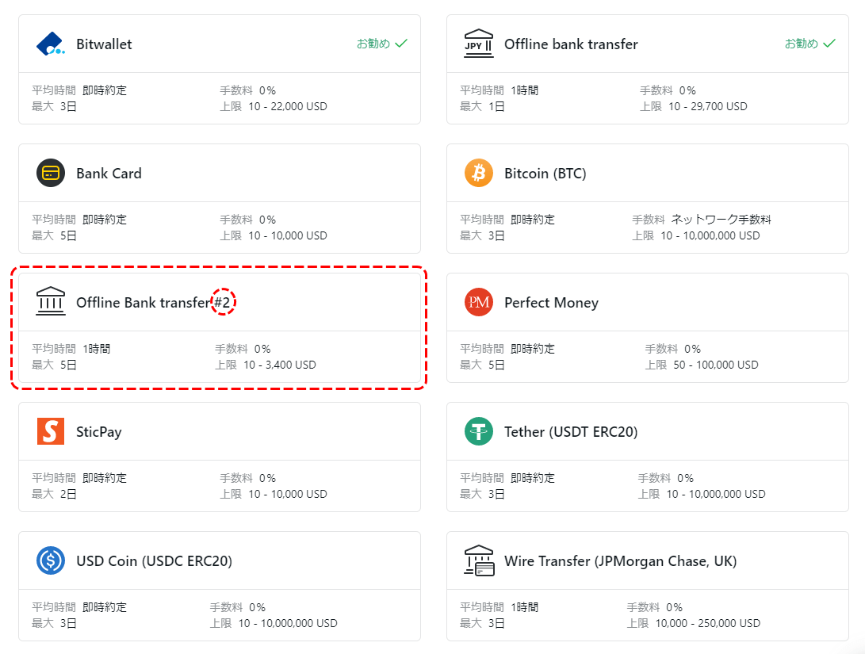The image size is (865, 654).
Task: Open Bitwallet payment method
Action: (104, 44)
